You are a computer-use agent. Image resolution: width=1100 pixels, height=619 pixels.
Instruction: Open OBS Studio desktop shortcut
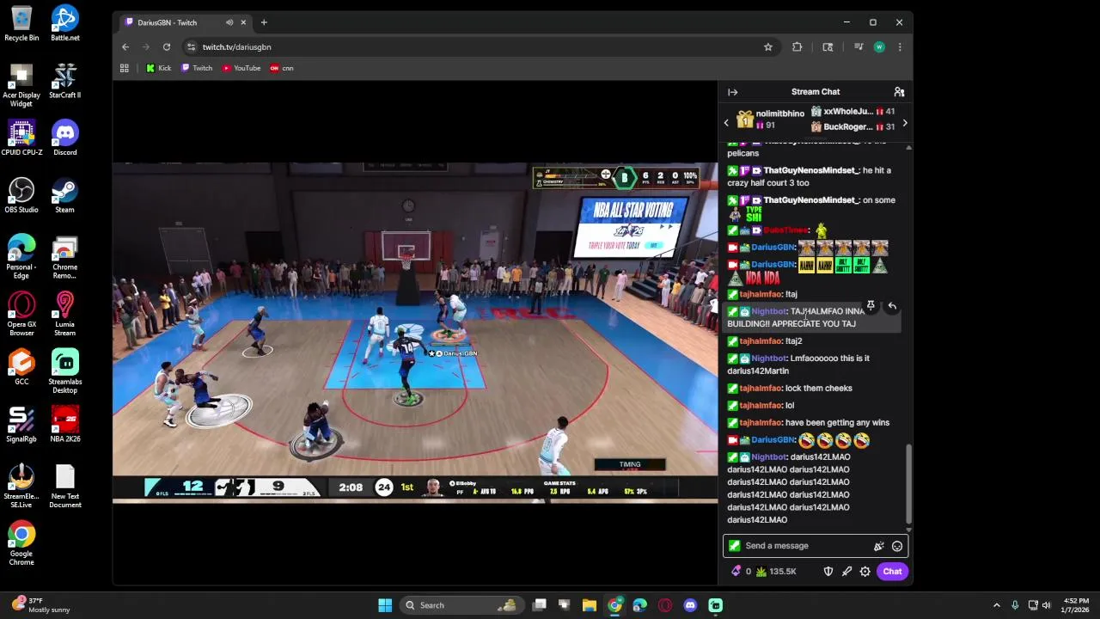click(x=21, y=195)
